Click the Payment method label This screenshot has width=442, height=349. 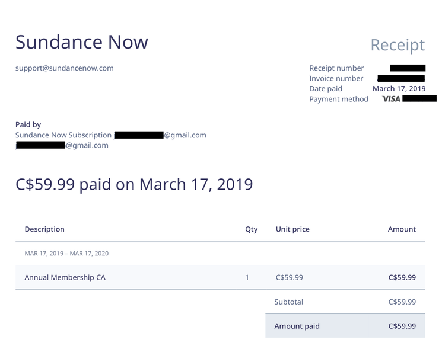[x=339, y=99]
